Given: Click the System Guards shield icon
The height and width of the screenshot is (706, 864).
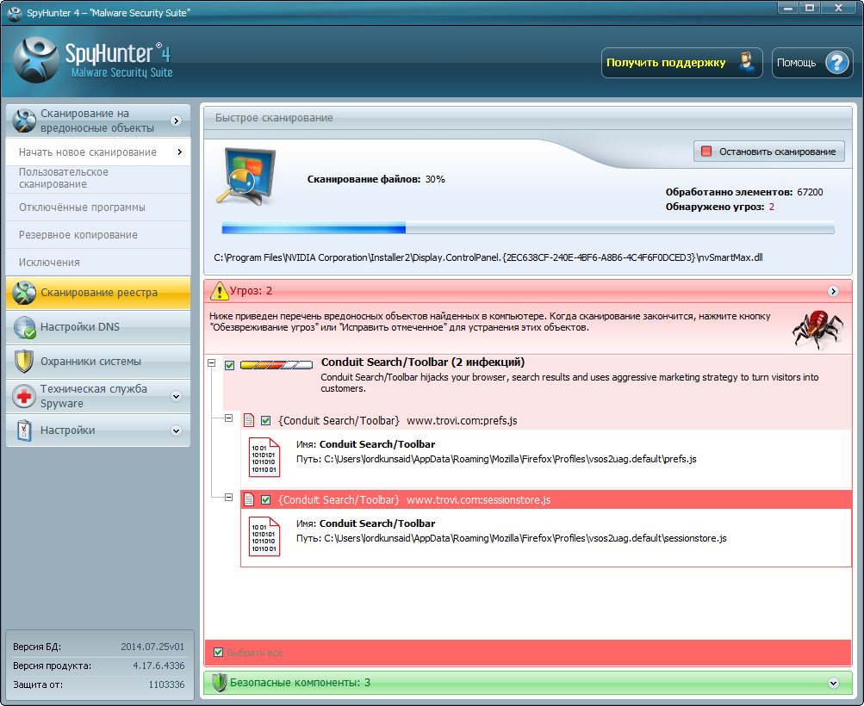Looking at the screenshot, I should click(24, 362).
